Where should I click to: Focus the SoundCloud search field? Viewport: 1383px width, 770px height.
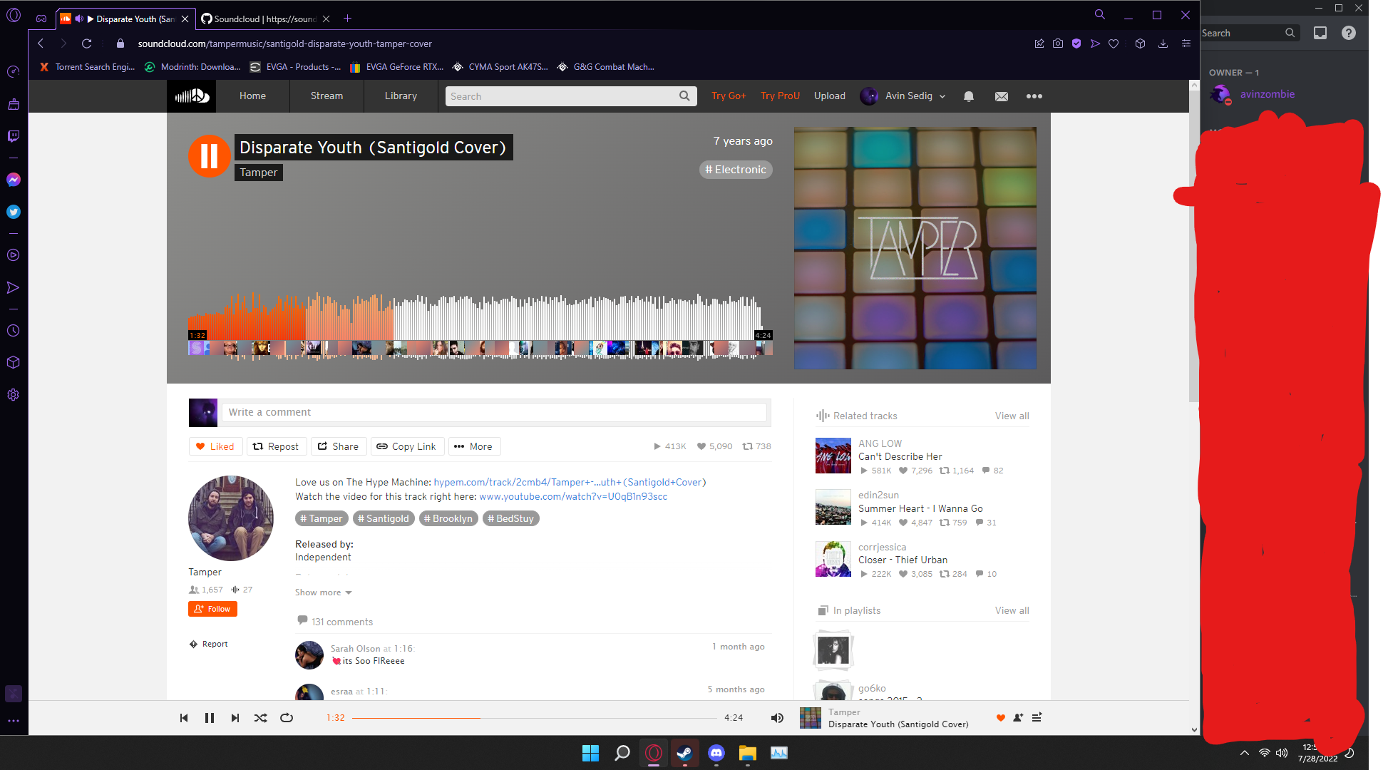point(570,96)
